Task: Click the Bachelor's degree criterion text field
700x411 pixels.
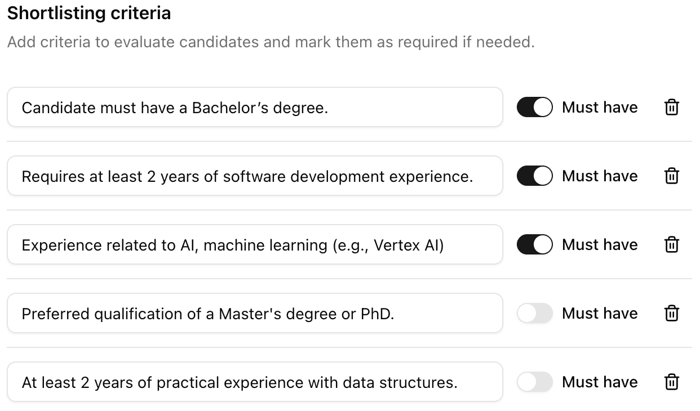Action: (254, 107)
